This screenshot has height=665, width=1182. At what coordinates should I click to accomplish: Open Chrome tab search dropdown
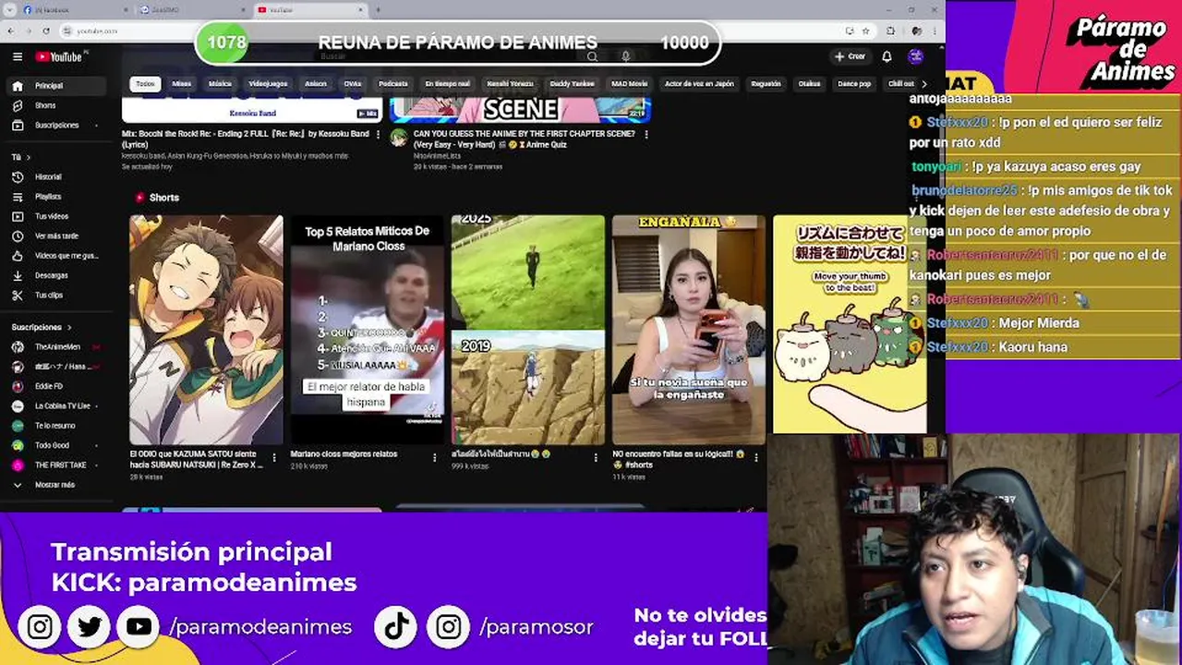[x=9, y=9]
